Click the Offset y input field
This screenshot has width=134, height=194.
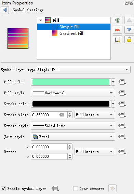pyautogui.click(x=49, y=156)
